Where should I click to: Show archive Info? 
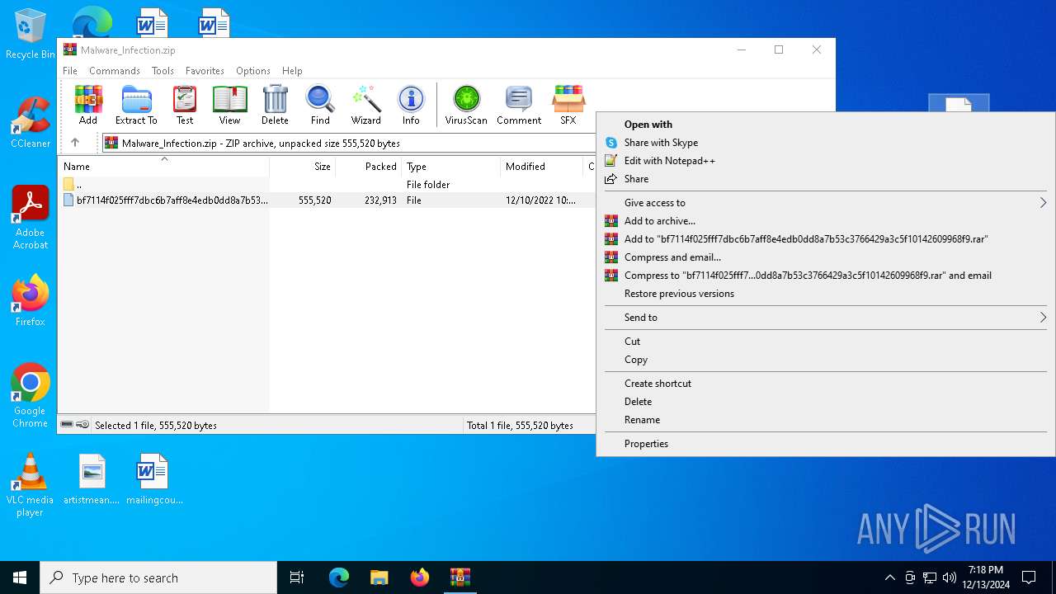coord(411,105)
